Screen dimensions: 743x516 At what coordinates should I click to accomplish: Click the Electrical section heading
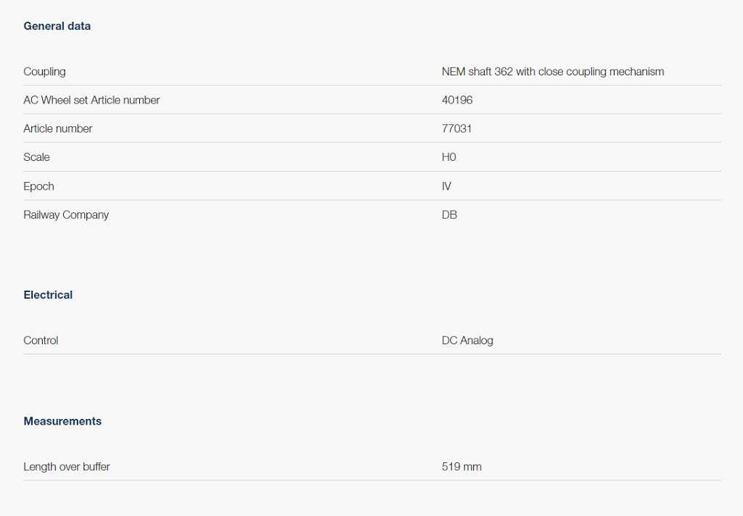[x=48, y=295]
